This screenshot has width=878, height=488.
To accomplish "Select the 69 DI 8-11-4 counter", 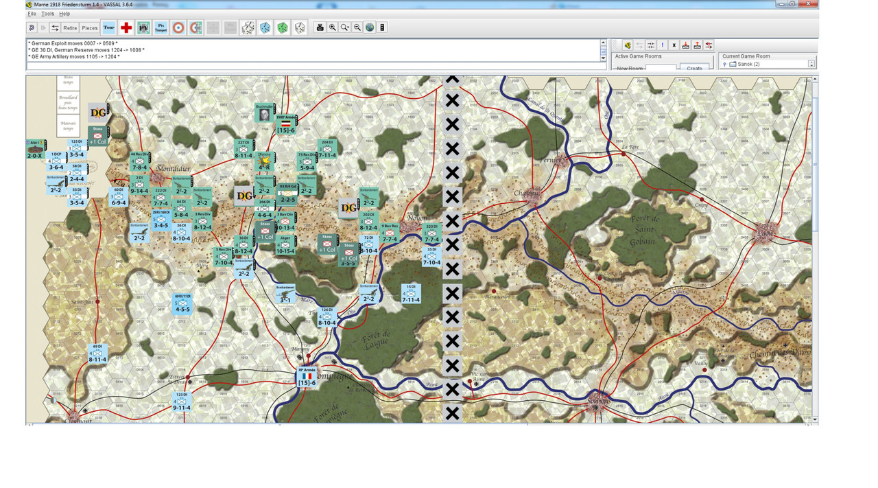I will tap(97, 353).
